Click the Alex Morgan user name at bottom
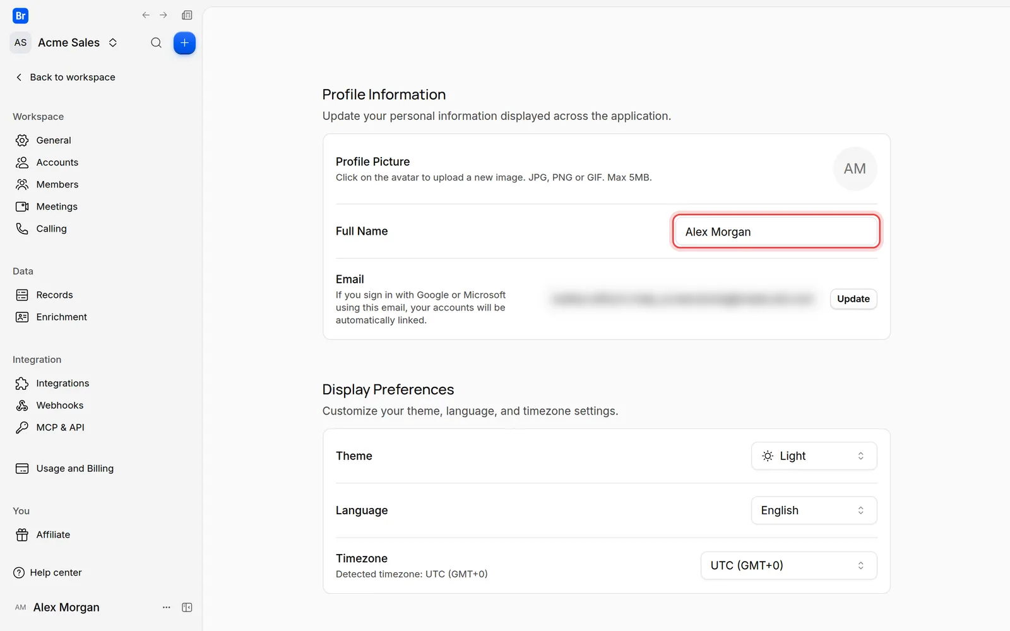Viewport: 1010px width, 631px height. click(x=66, y=607)
